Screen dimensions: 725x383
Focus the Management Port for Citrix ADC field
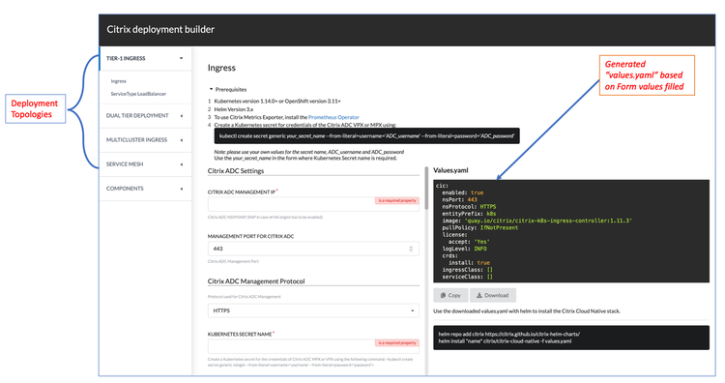pos(313,249)
